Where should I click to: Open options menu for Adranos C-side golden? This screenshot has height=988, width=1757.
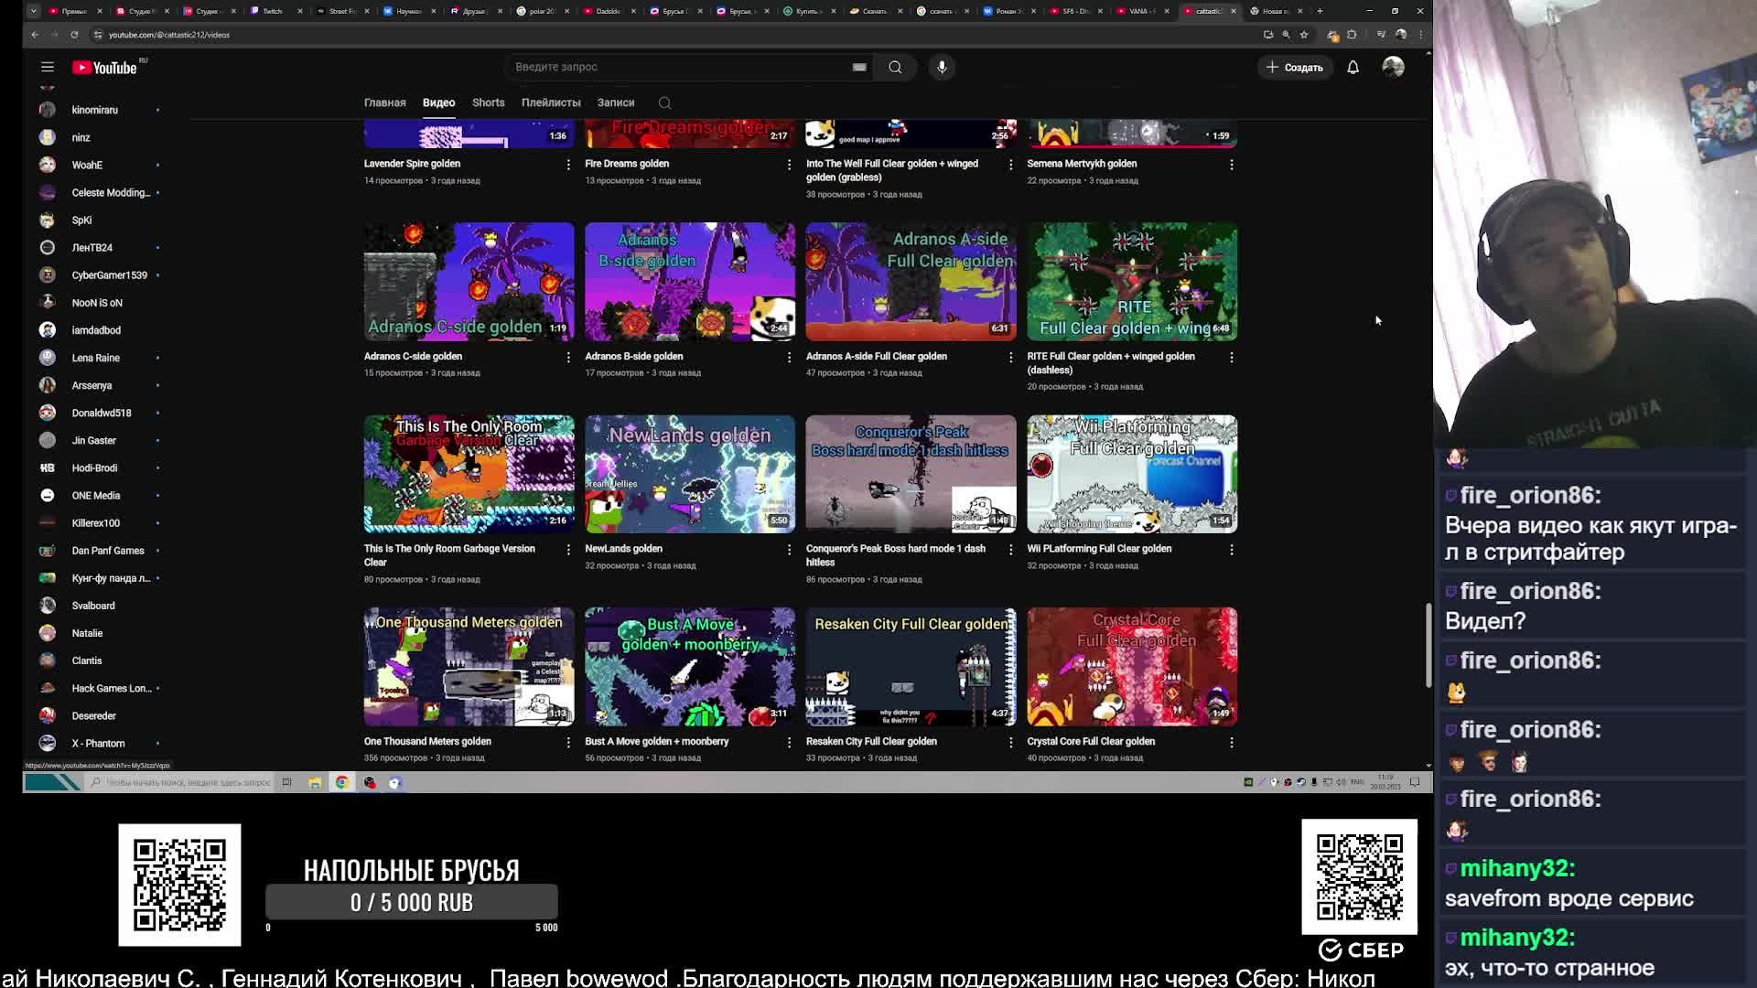pos(568,358)
